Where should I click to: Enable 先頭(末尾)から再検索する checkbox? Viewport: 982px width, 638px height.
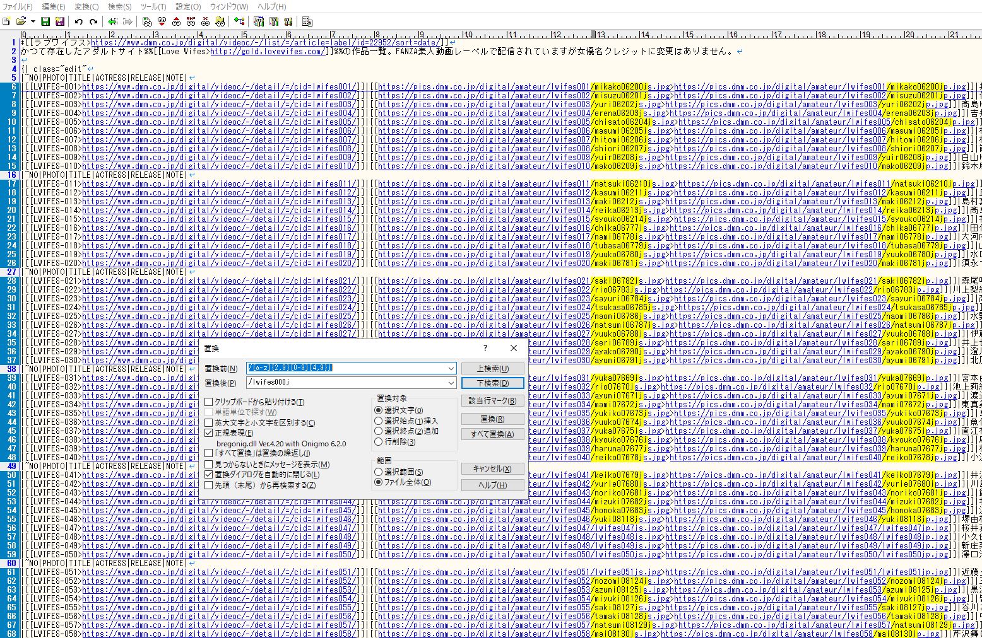click(209, 485)
